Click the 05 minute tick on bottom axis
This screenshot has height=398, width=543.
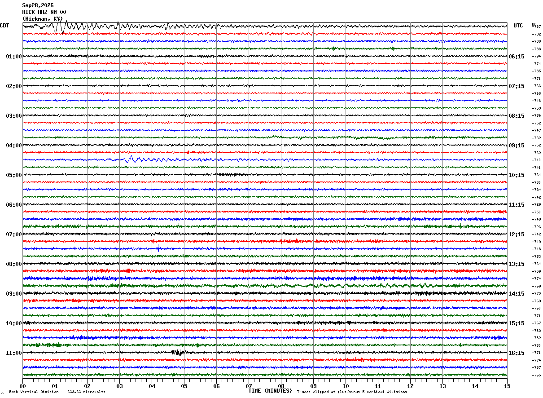184,386
